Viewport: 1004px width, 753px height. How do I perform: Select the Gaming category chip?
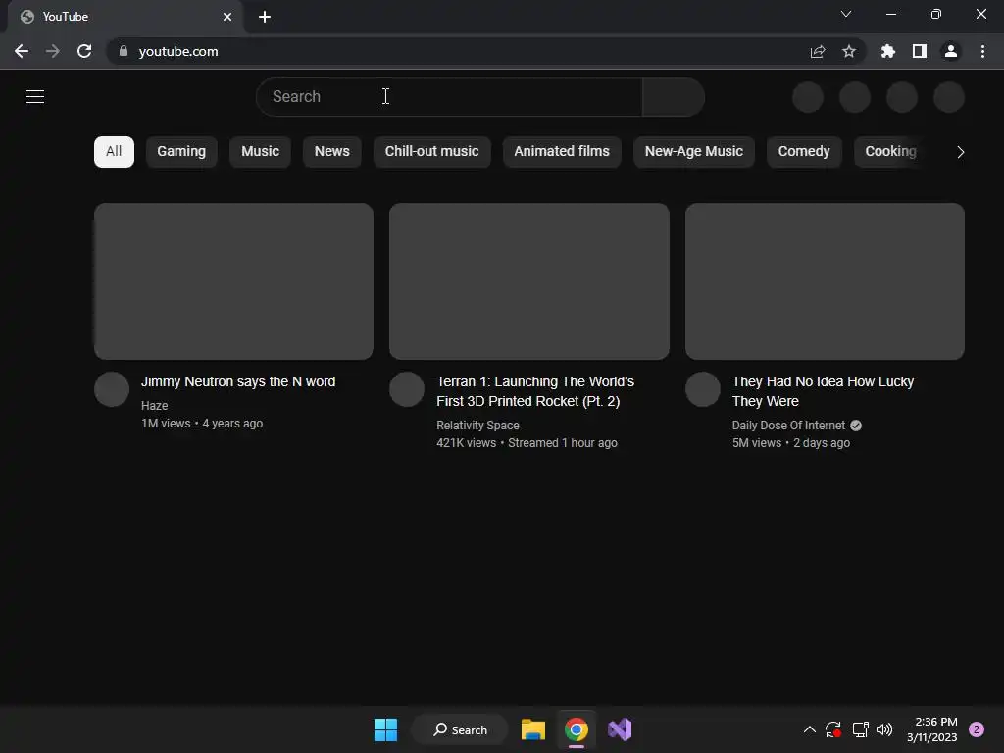[x=181, y=152]
